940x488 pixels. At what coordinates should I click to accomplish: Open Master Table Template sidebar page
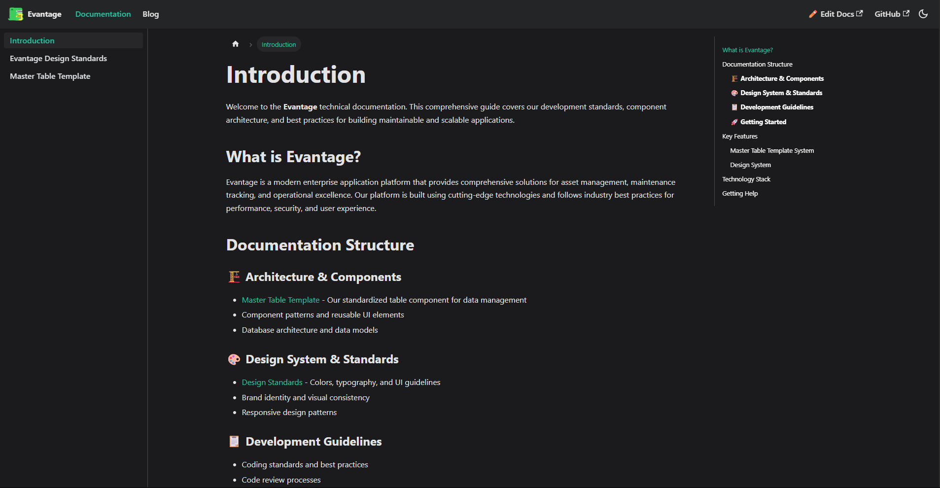[x=50, y=76]
